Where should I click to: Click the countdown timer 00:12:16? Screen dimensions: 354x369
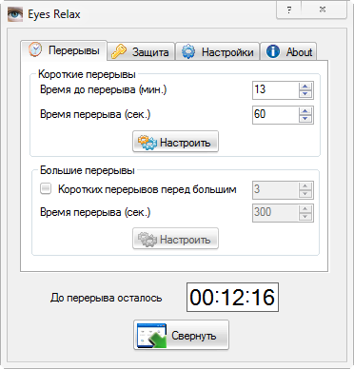tap(232, 298)
